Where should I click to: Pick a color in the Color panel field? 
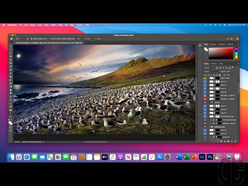[221, 53]
